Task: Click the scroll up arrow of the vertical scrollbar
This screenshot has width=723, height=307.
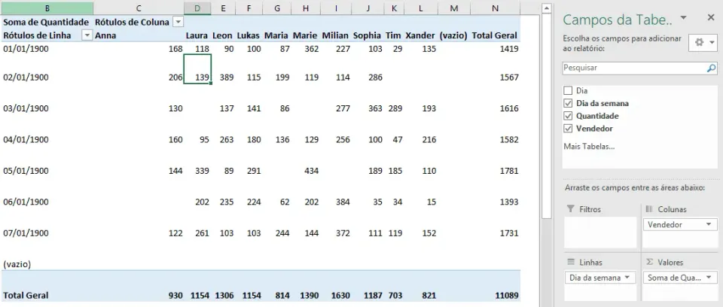Action: (x=547, y=8)
